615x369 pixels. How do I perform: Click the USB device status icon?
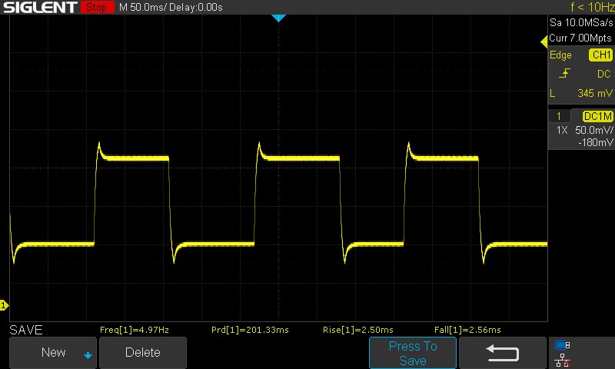(563, 345)
